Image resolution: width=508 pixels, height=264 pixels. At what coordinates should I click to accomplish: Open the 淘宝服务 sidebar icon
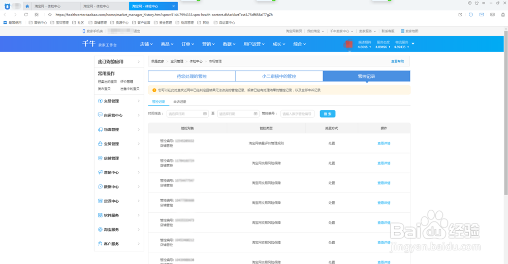pyautogui.click(x=100, y=230)
